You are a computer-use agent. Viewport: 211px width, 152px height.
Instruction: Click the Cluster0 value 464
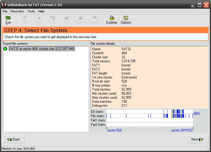tap(124, 53)
